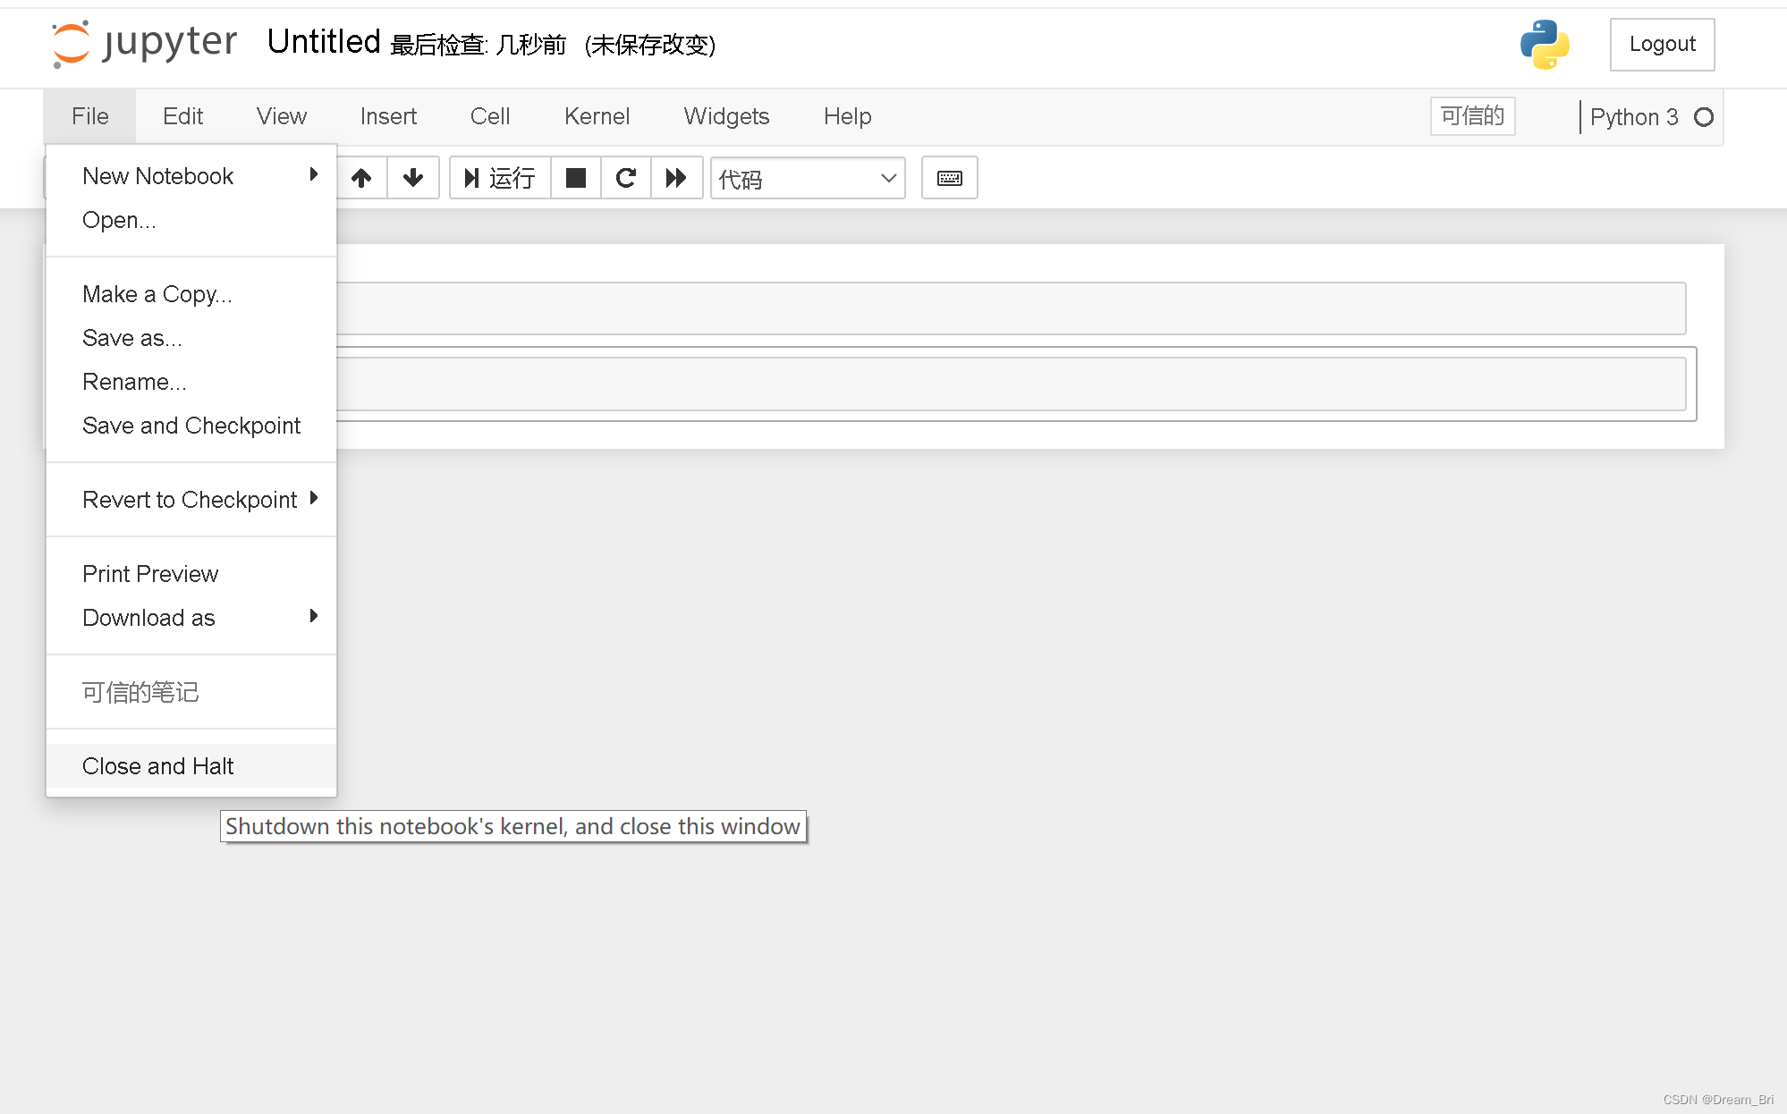
Task: Open the View menu
Action: pyautogui.click(x=282, y=116)
